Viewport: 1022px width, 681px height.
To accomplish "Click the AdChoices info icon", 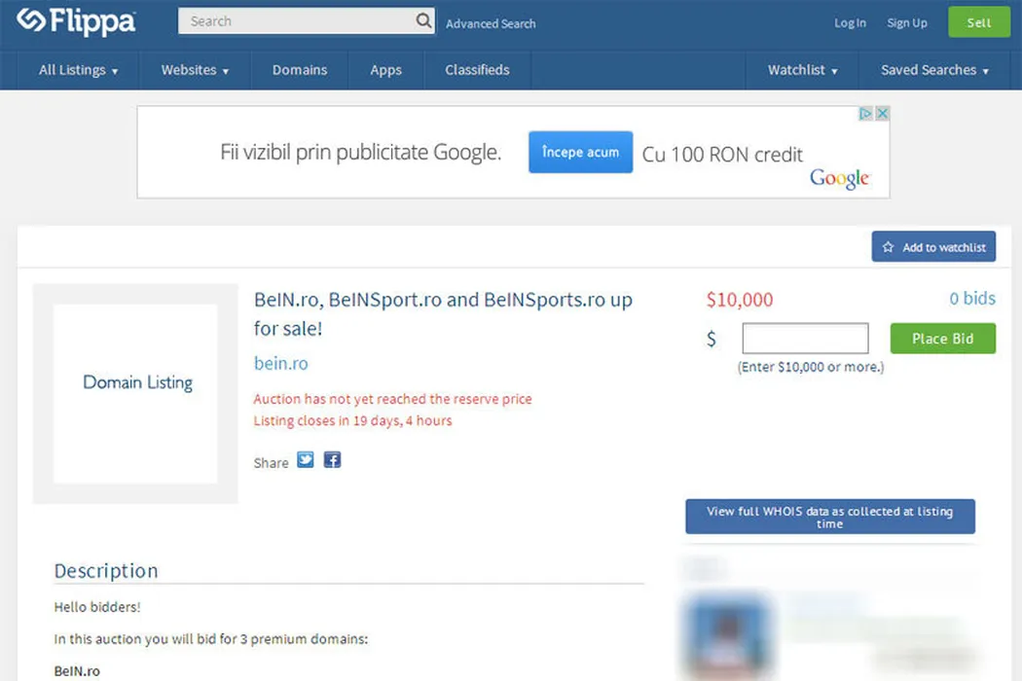I will 865,114.
